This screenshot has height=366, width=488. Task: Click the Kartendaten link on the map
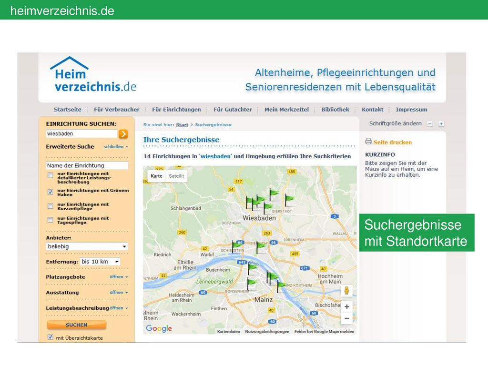tap(228, 332)
